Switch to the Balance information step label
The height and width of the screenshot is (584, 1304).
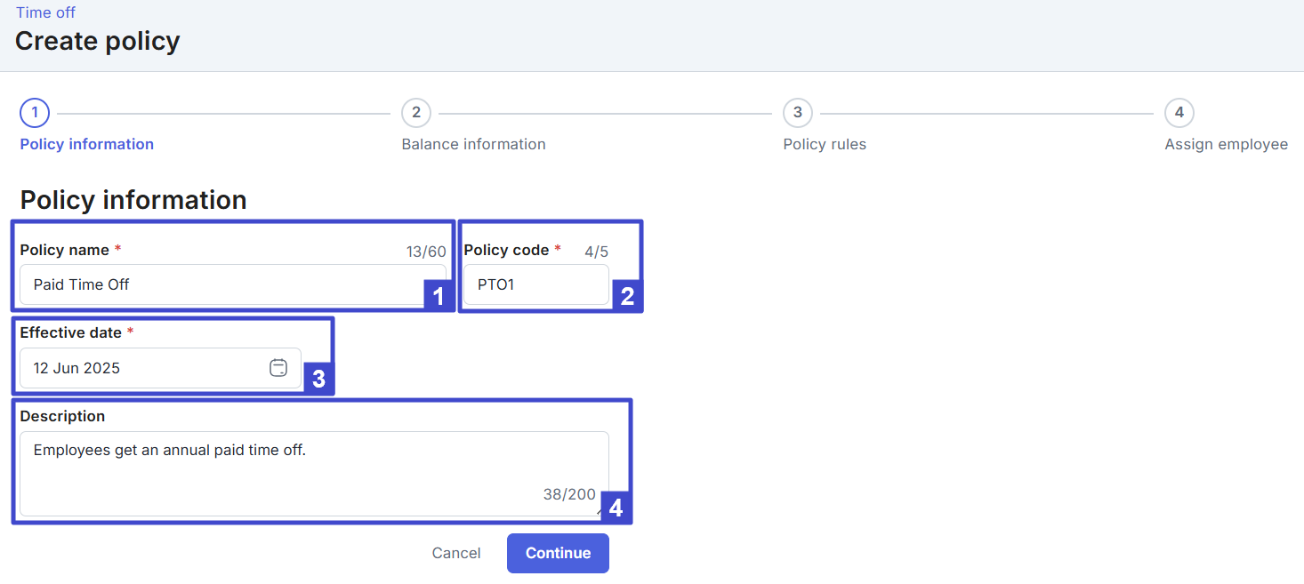pos(473,144)
